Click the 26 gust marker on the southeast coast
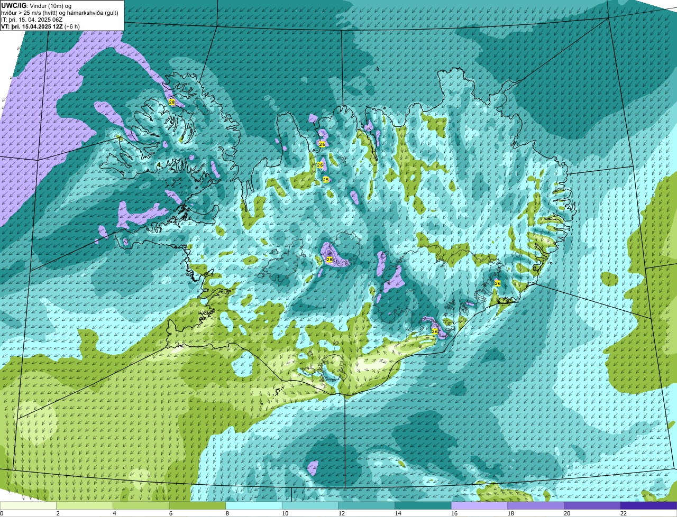677x517 pixels. tap(435, 331)
